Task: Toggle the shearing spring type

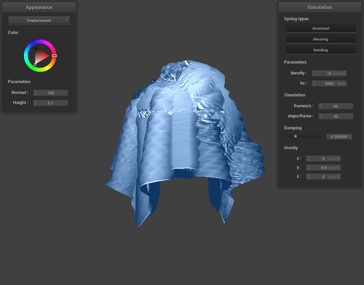Action: 321,39
